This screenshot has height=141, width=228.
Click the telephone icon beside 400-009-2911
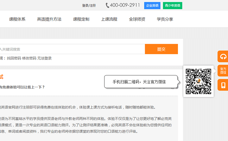click(x=107, y=5)
